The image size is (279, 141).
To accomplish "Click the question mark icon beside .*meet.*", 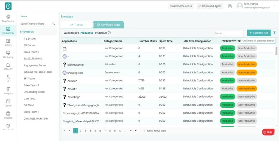I will point(65,89).
